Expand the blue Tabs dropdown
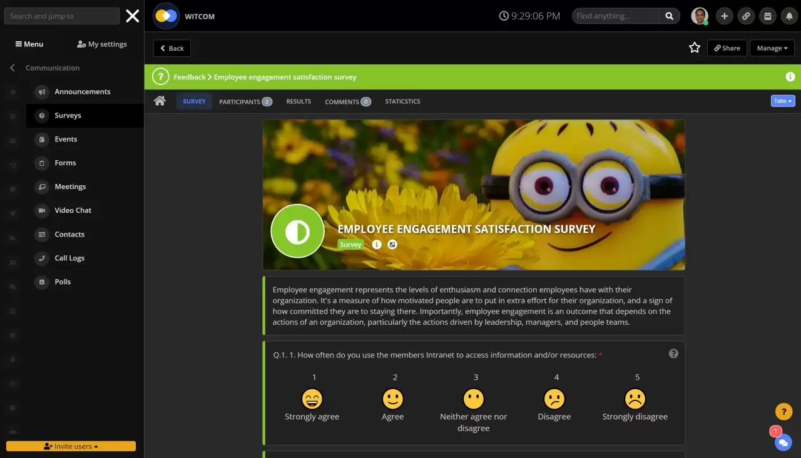 tap(783, 101)
